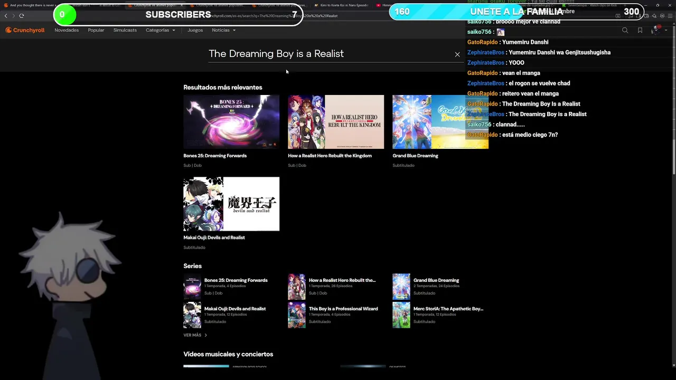The image size is (676, 380).
Task: Open the Juegos menu item
Action: pyautogui.click(x=195, y=30)
